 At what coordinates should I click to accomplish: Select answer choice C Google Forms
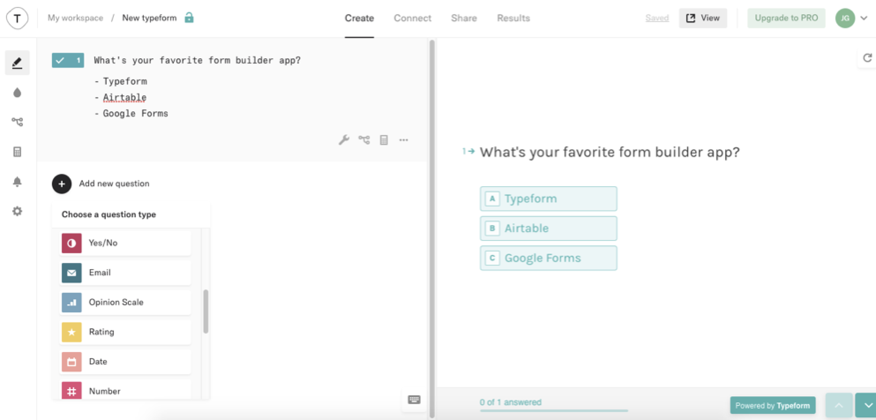(548, 258)
